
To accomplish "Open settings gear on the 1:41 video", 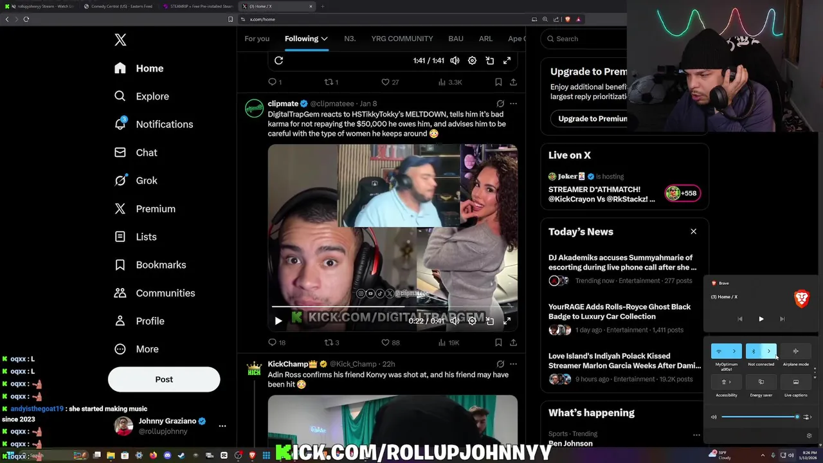I will click(x=472, y=60).
